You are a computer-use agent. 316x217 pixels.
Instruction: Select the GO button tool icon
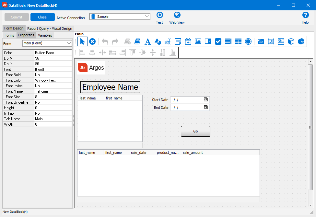tap(261, 41)
